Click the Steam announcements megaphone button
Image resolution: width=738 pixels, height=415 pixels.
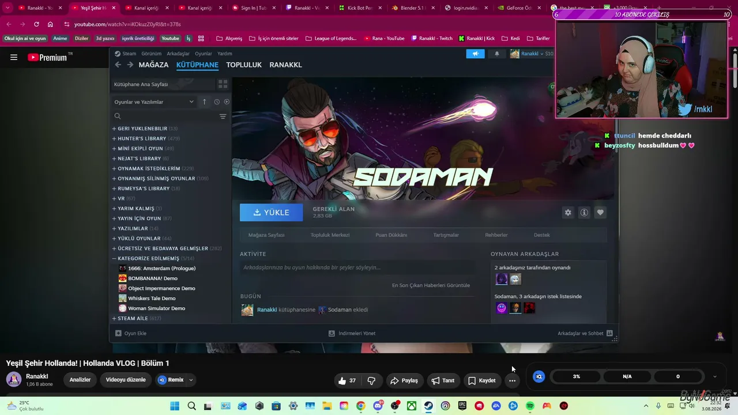pyautogui.click(x=476, y=54)
